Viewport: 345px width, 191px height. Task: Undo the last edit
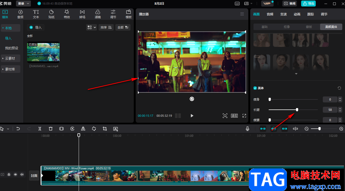18,129
